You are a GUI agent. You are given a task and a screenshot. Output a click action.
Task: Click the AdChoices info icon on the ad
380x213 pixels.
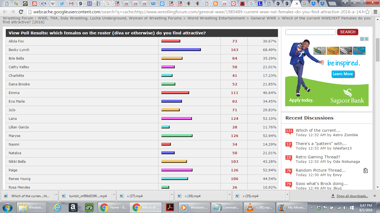click(362, 39)
